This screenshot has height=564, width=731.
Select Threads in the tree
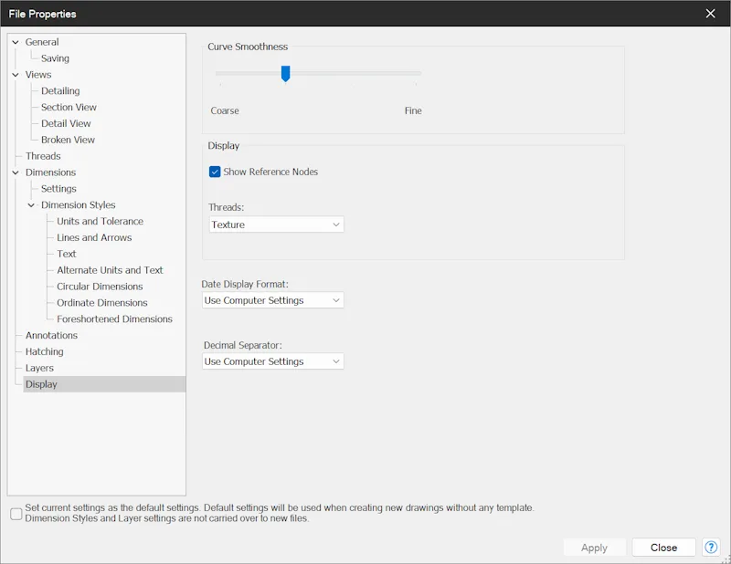pyautogui.click(x=43, y=156)
